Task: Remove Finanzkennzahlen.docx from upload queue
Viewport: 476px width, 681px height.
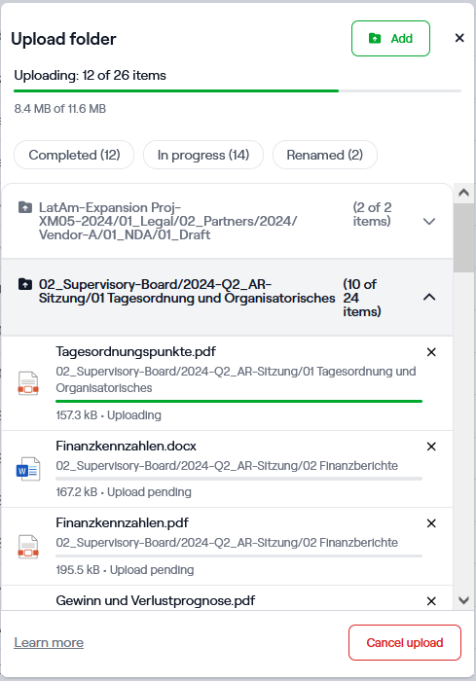Action: pyautogui.click(x=431, y=447)
